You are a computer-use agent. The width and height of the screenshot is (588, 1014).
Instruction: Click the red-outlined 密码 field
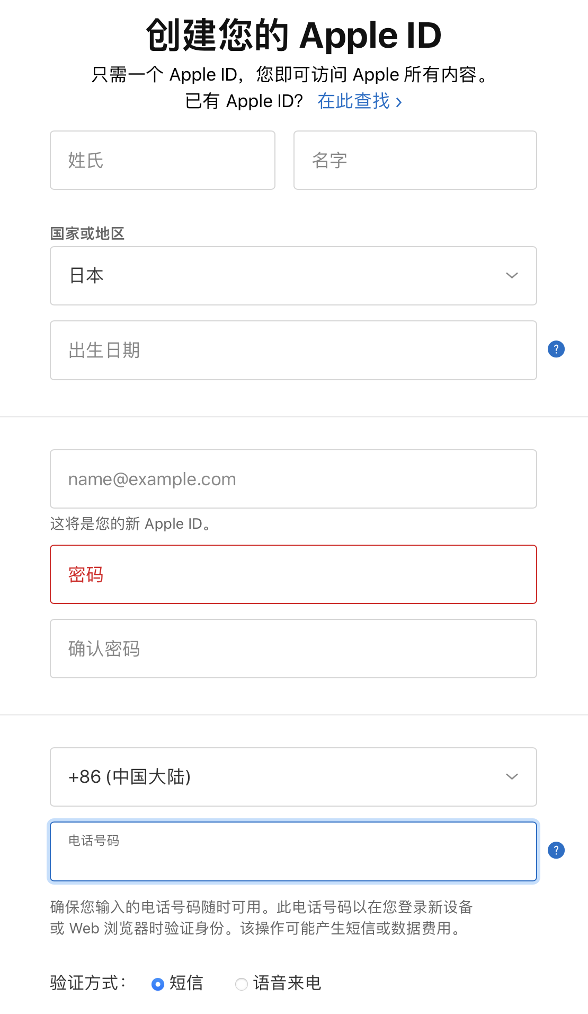(x=293, y=574)
